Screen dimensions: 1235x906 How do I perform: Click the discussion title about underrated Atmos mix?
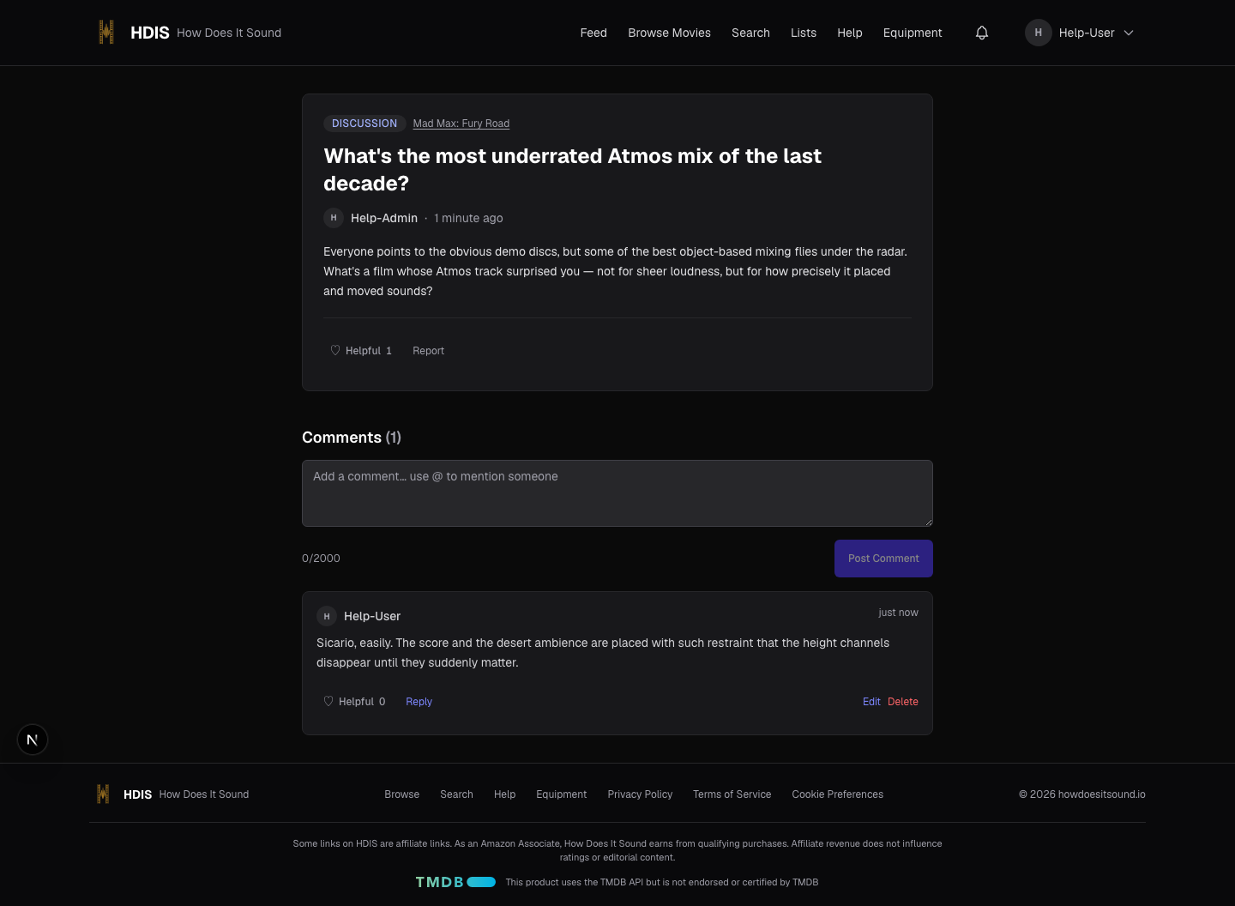(572, 170)
